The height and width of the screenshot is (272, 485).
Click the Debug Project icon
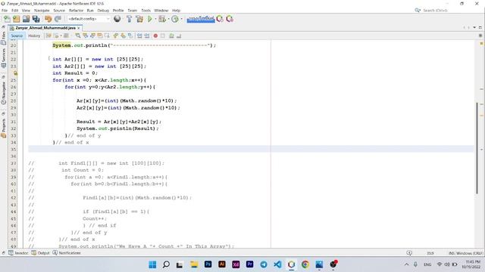point(162,19)
